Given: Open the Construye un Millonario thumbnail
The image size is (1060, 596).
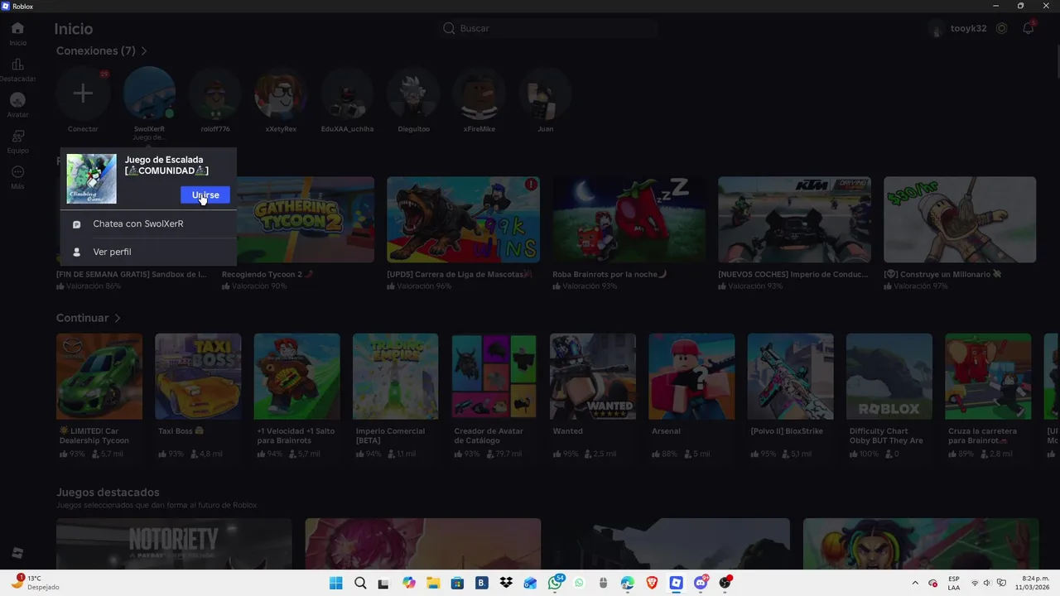Looking at the screenshot, I should click(960, 219).
